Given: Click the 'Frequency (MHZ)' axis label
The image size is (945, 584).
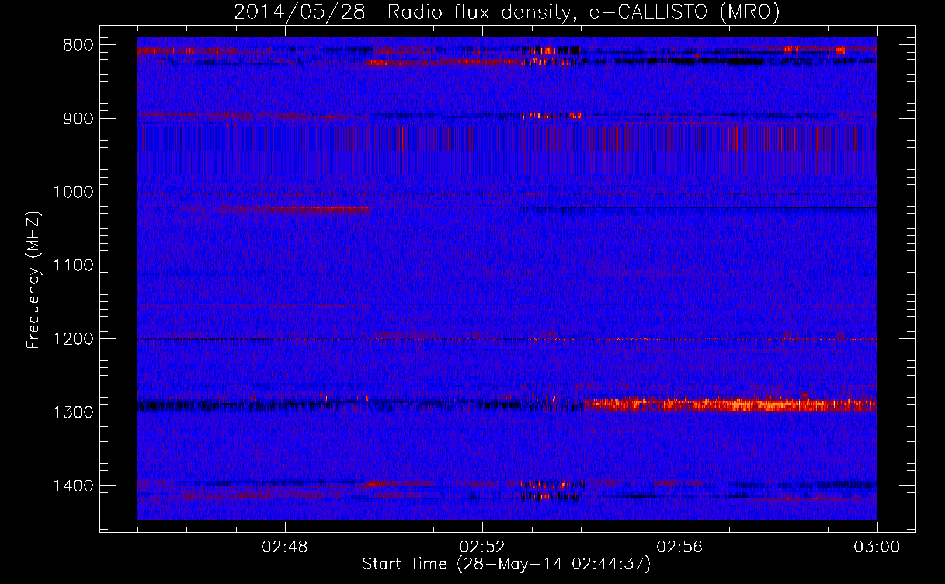Looking at the screenshot, I should pyautogui.click(x=33, y=280).
